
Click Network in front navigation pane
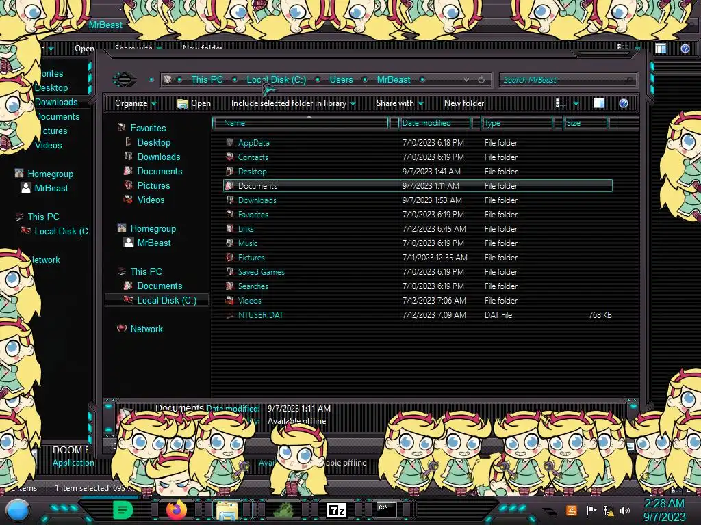tap(146, 329)
